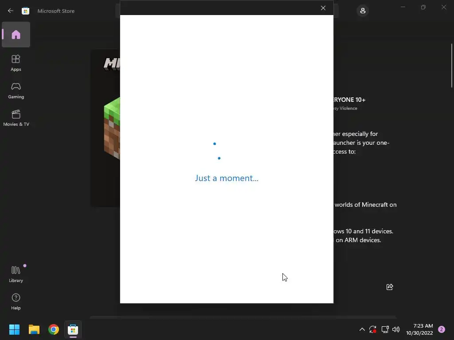Open the sync status tray icon

pyautogui.click(x=372, y=329)
